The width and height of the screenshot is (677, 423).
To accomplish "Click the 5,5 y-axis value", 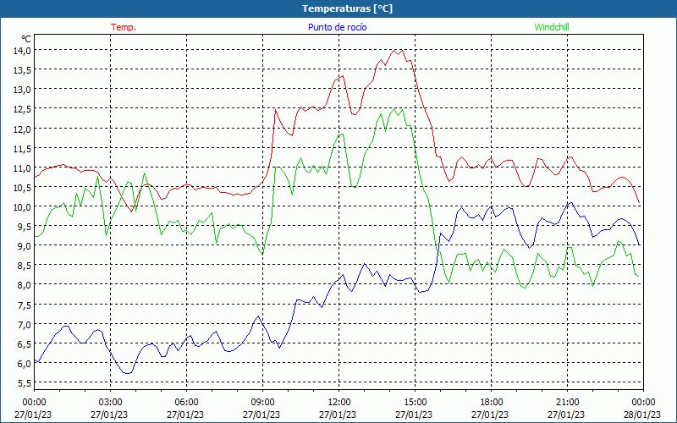I will [24, 382].
